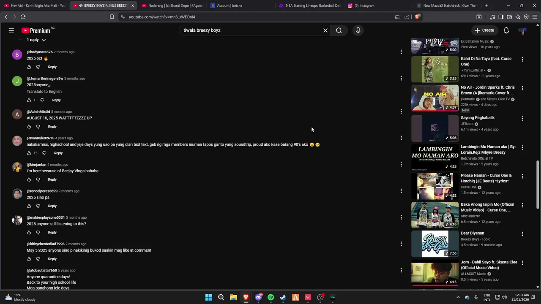
Task: Open Brave Playlist music note icon
Action: tap(492, 17)
